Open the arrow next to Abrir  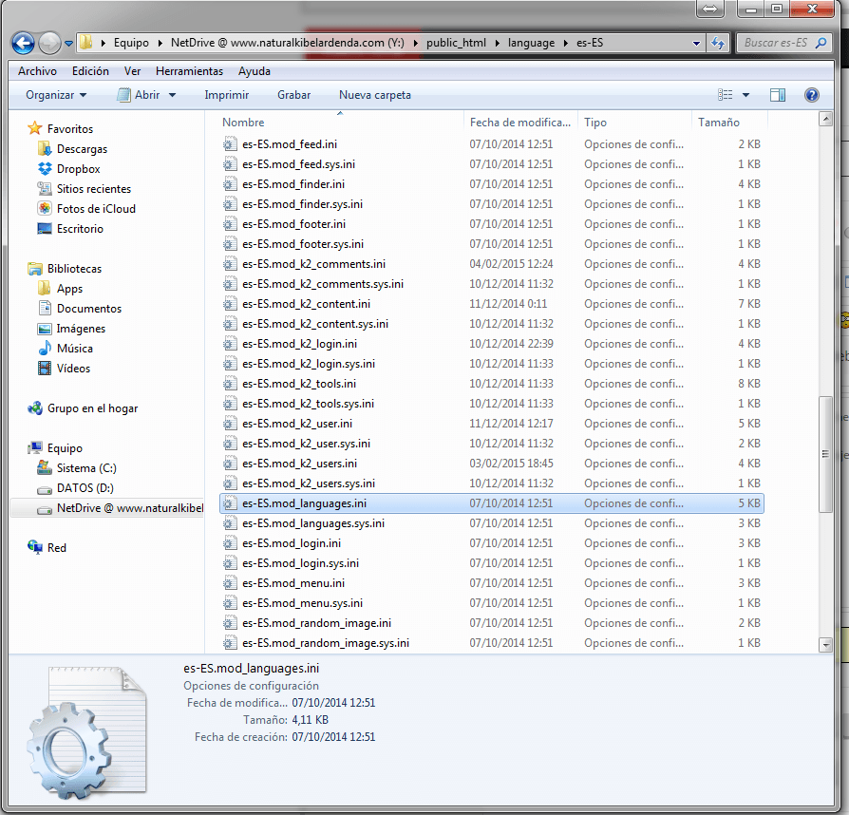pyautogui.click(x=172, y=95)
